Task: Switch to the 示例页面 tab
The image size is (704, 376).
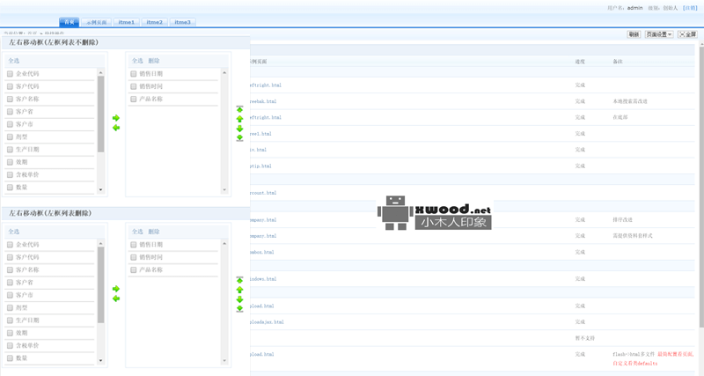Action: coord(97,22)
